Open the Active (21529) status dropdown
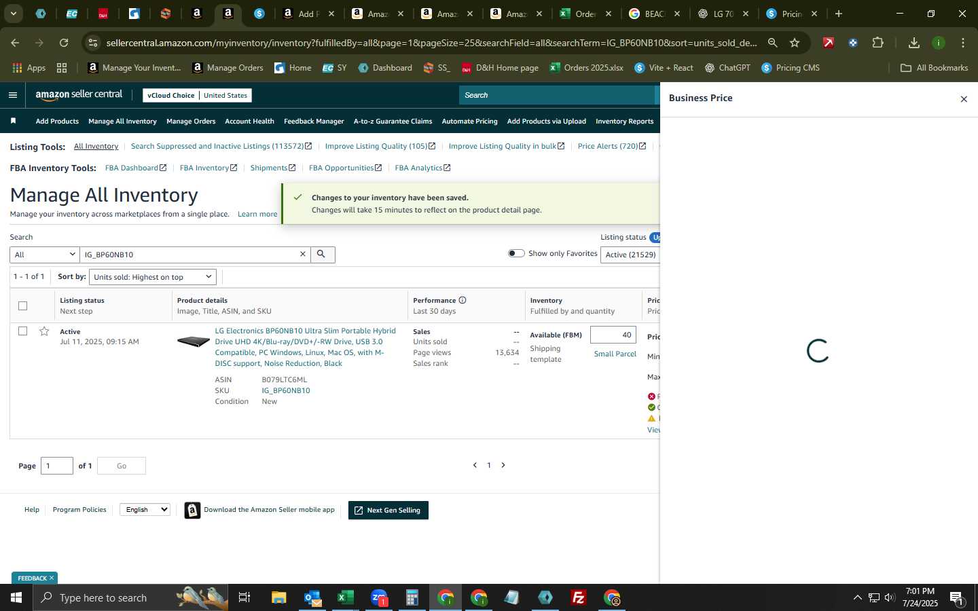978x611 pixels. coord(630,255)
